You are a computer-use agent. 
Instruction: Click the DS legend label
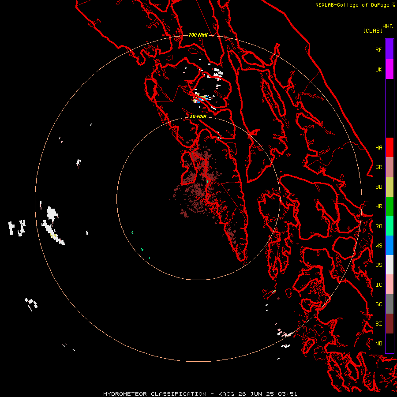[x=378, y=265]
